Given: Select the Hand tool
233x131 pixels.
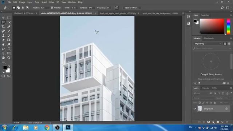Looking at the screenshot, I should pyautogui.click(x=3, y=57).
